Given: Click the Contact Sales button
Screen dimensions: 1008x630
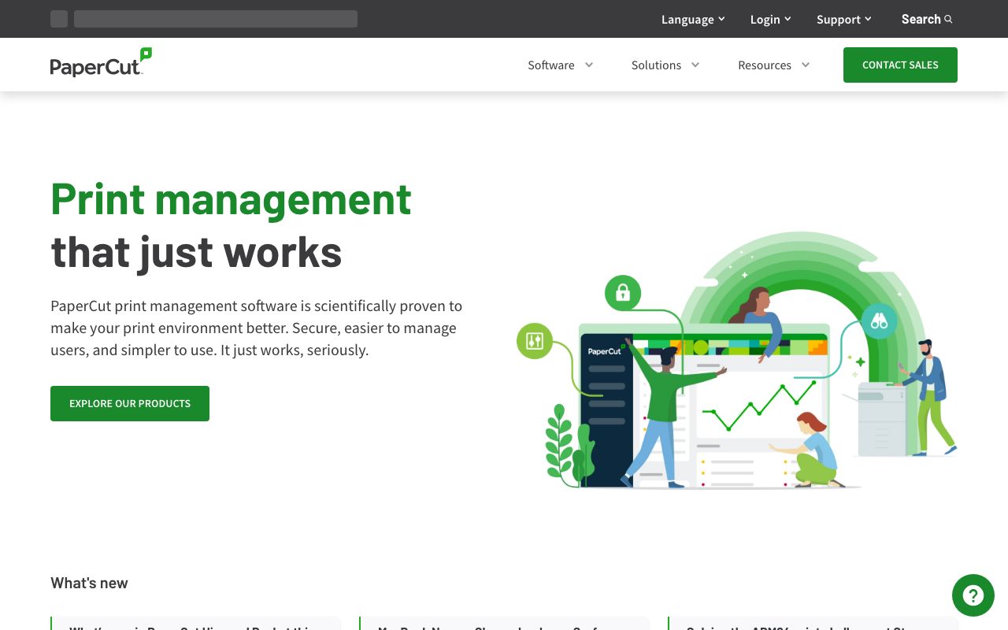Looking at the screenshot, I should click(x=900, y=65).
